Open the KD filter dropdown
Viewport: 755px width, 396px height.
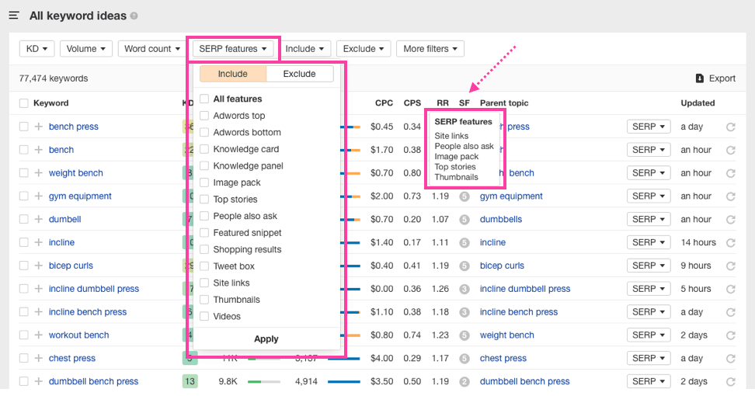tap(37, 49)
